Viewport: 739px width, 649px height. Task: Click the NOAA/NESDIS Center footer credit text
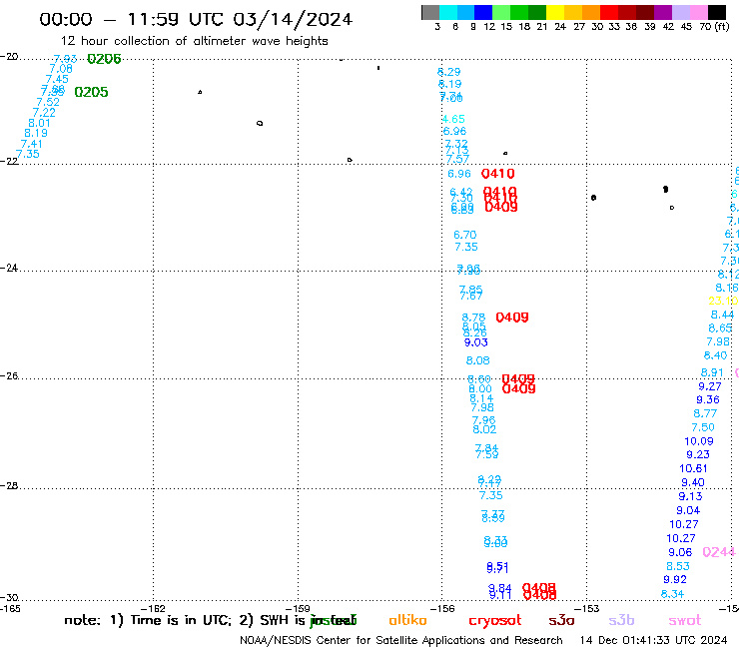tap(401, 641)
